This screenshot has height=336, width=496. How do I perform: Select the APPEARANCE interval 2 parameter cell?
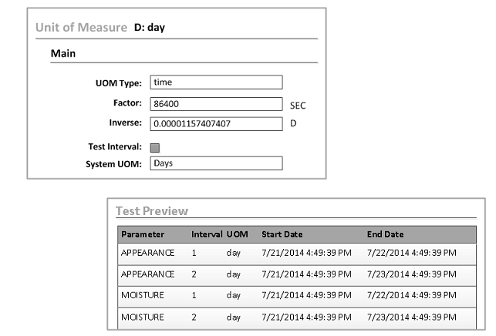pyautogui.click(x=148, y=274)
